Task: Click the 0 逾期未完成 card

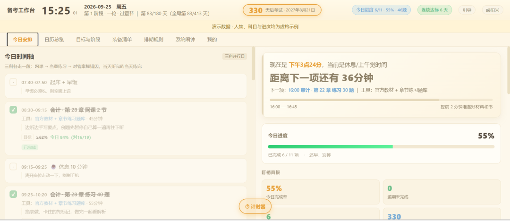Action: [442, 192]
